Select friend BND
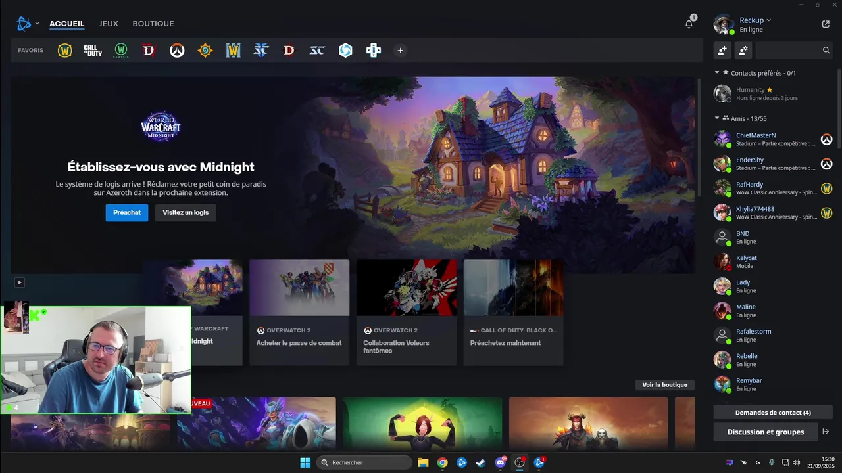The image size is (842, 473). 773,237
